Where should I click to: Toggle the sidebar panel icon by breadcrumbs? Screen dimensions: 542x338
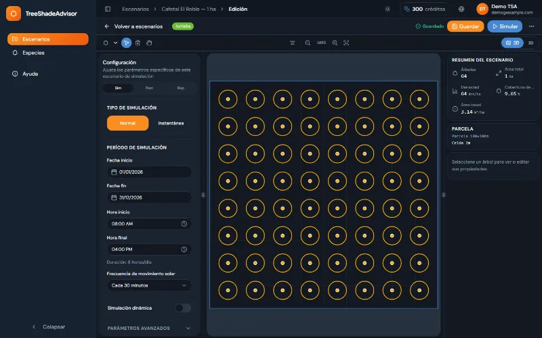[108, 9]
